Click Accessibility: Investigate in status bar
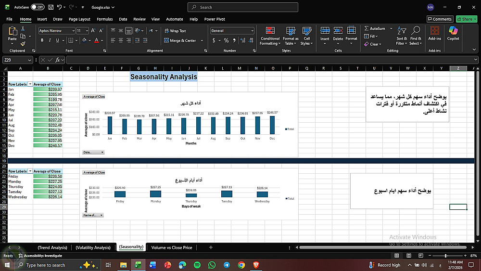This screenshot has height=271, width=481. 40,256
